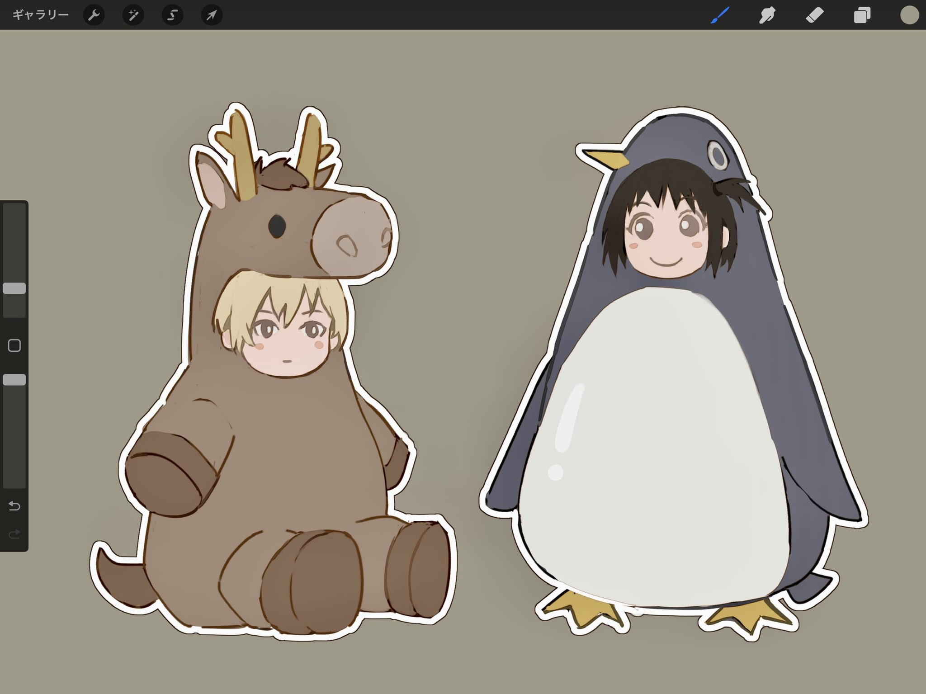This screenshot has height=694, width=926.
Task: Undo the last stroke
Action: [x=14, y=506]
